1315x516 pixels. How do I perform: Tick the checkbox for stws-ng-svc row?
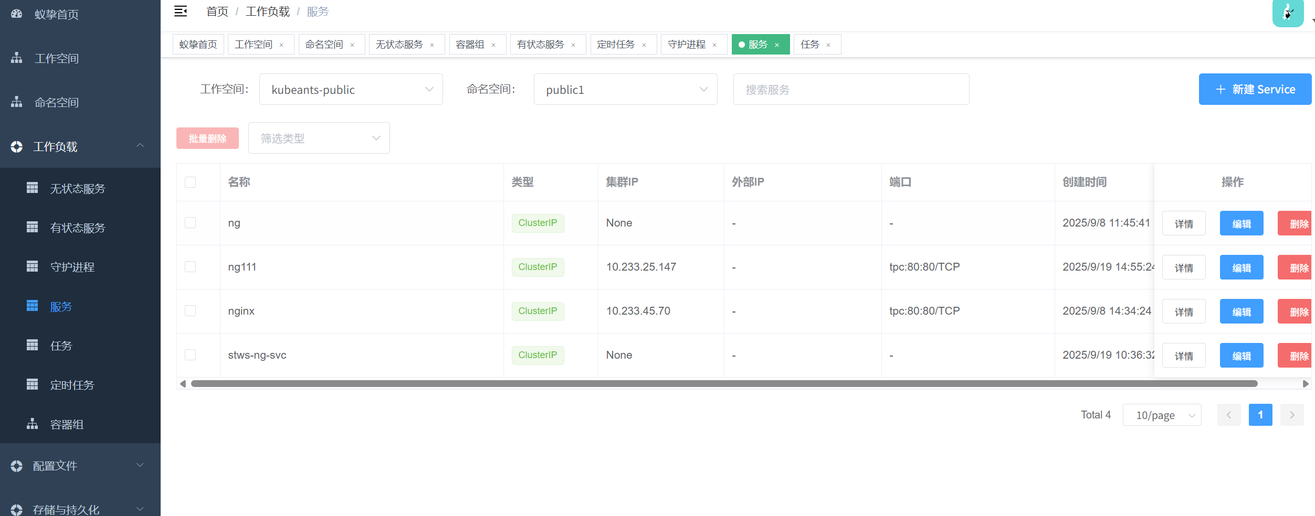[x=191, y=355]
